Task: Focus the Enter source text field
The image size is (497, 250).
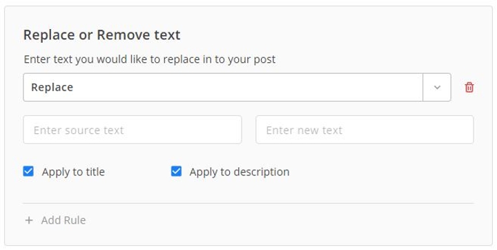Action: point(133,130)
